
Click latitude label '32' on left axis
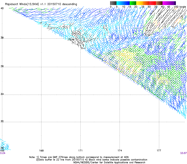coord(2,121)
